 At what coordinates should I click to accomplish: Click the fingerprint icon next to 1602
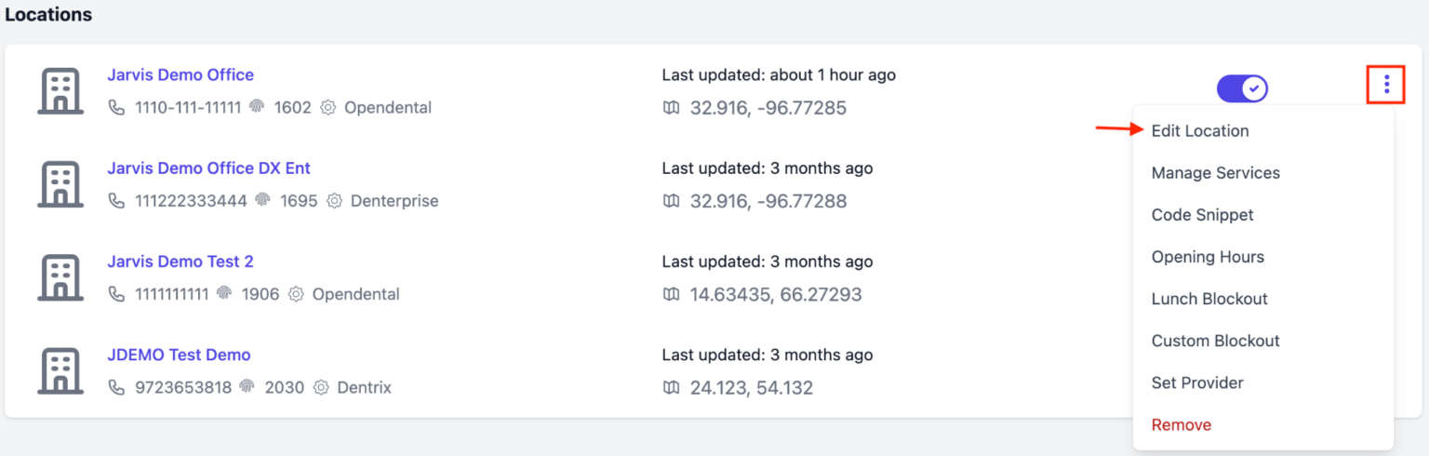(x=257, y=108)
